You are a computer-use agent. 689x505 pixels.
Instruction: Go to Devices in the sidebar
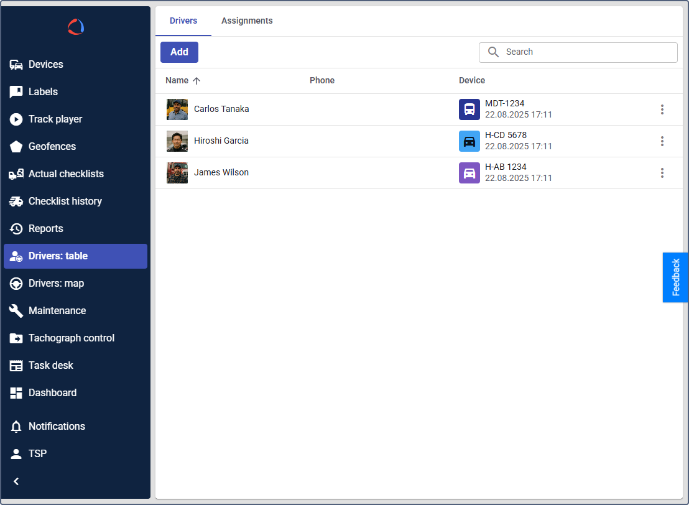coord(76,65)
